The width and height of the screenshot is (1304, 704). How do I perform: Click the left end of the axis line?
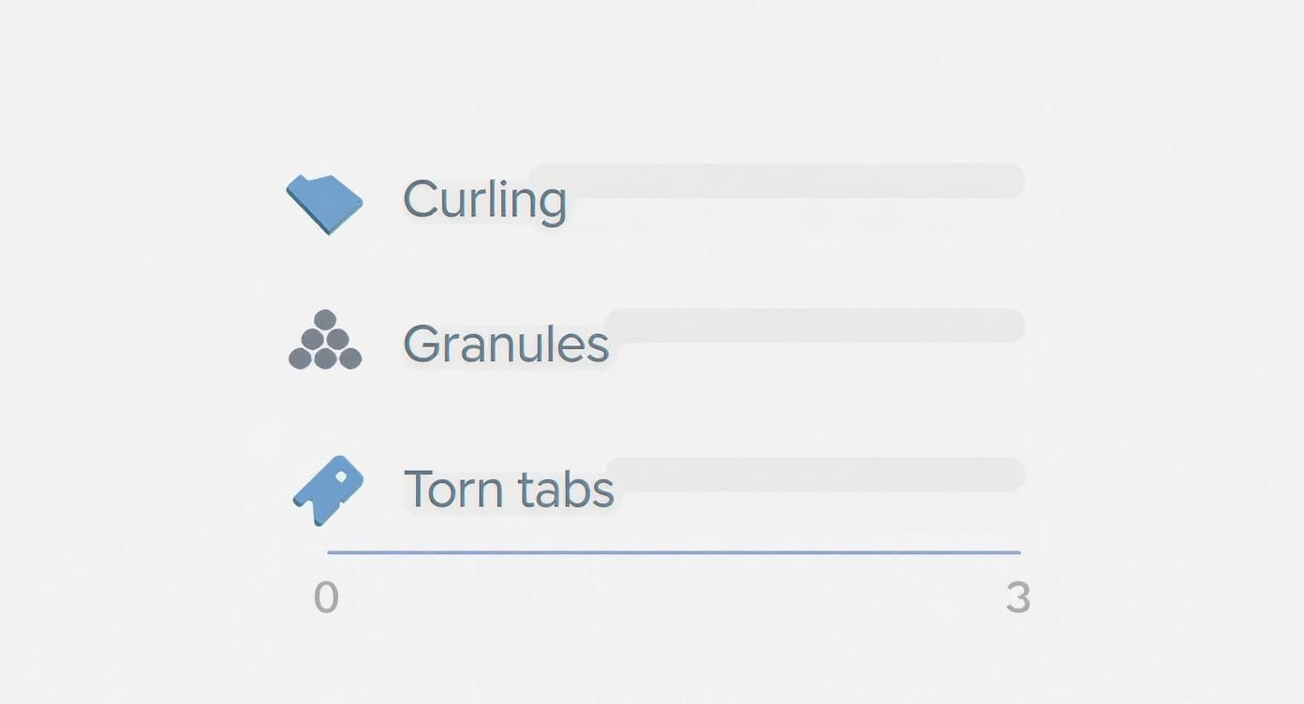(331, 552)
